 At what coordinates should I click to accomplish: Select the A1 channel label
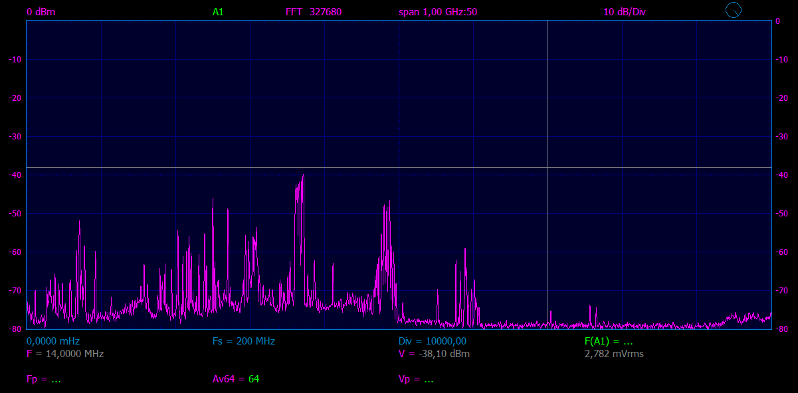click(218, 12)
